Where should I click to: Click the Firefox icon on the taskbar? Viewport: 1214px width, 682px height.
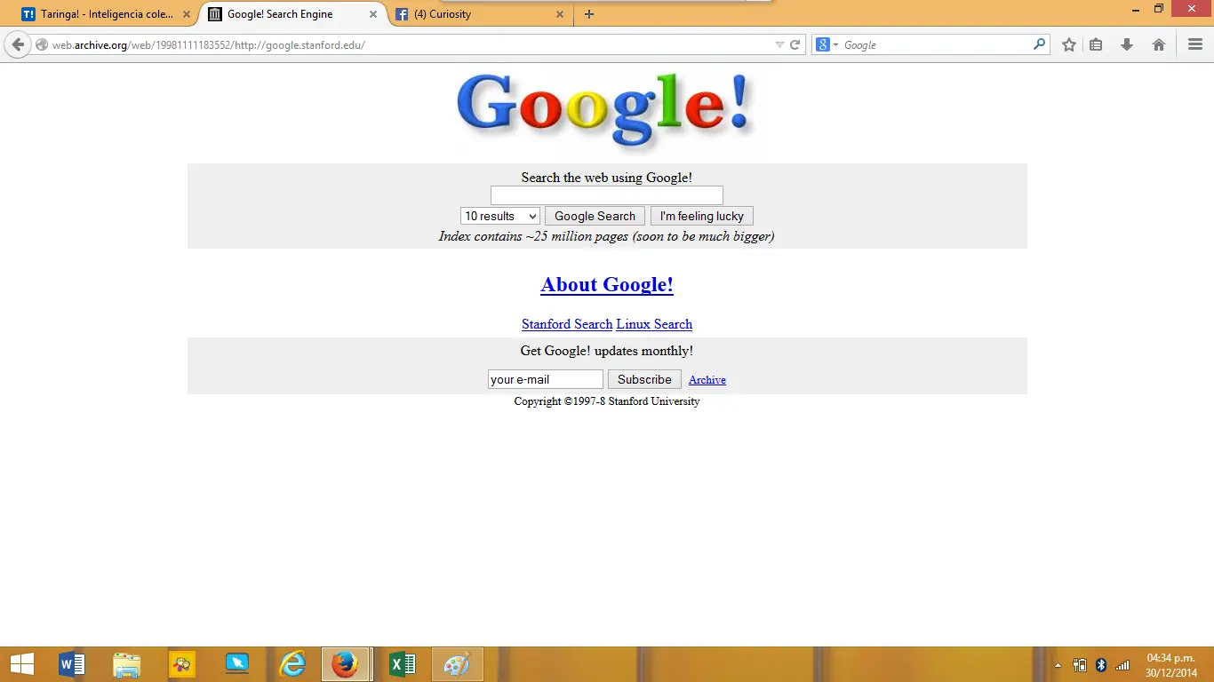coord(346,664)
